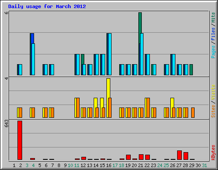The image size is (218, 170).
Task: Click the orange Sites bar for day 22
Action: 148,108
